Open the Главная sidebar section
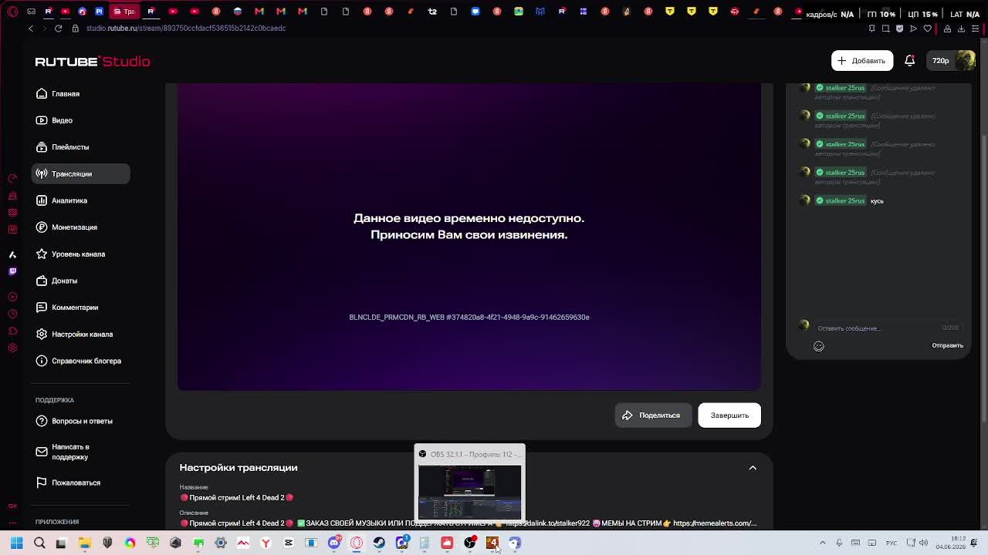This screenshot has width=988, height=555. 80,93
